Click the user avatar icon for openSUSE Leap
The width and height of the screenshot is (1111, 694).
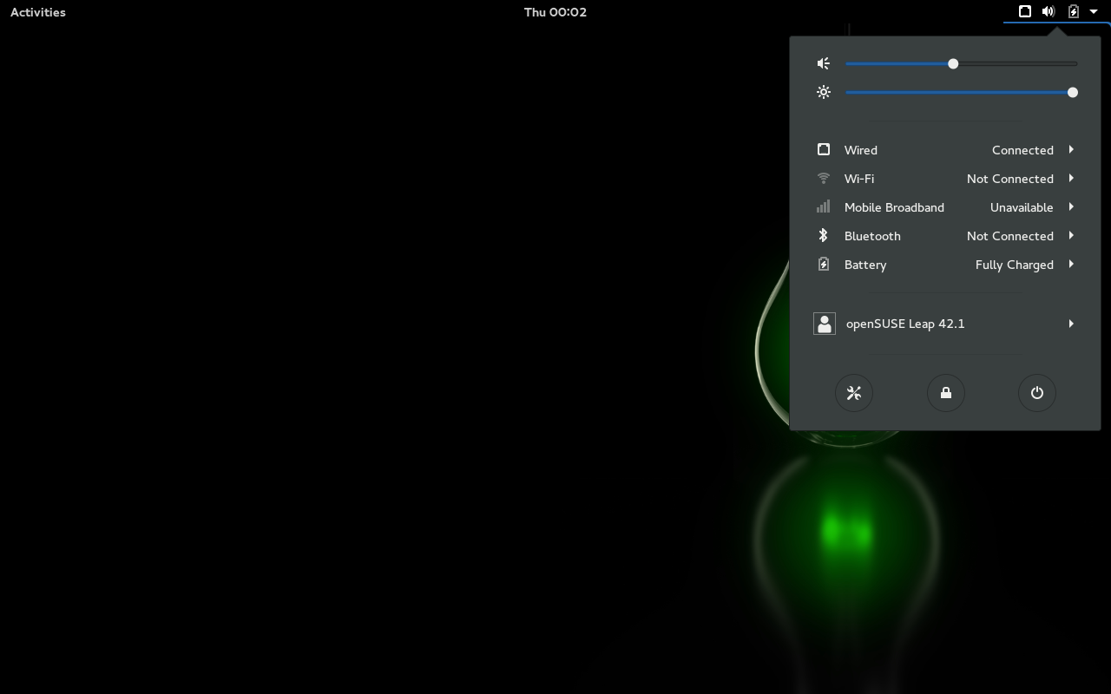coord(825,324)
